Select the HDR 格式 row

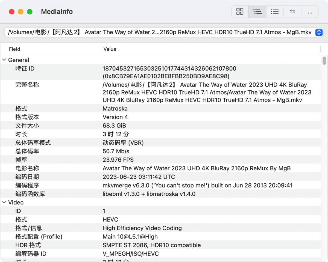tap(109, 245)
